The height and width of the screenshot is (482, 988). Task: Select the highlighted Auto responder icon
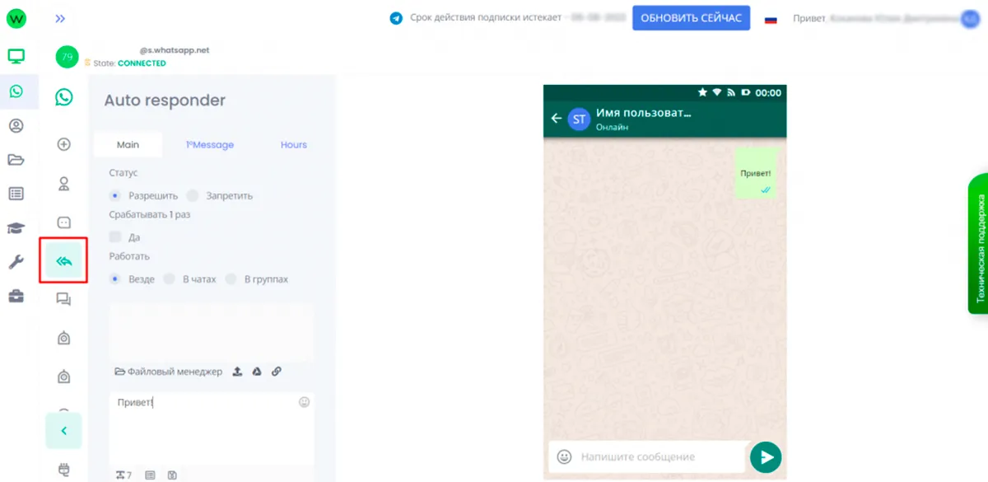63,260
